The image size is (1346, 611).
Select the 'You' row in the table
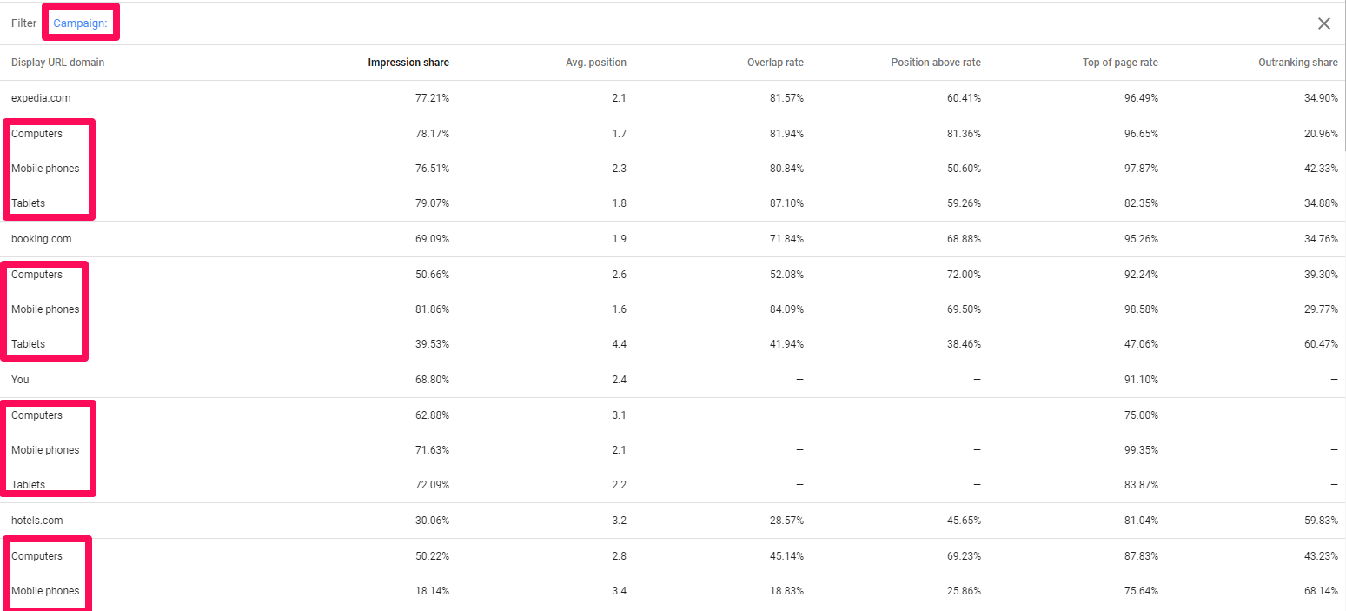[x=673, y=380]
